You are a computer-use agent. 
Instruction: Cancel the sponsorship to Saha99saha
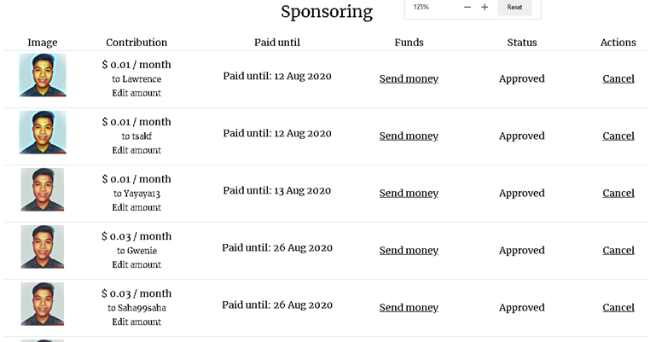[618, 308]
